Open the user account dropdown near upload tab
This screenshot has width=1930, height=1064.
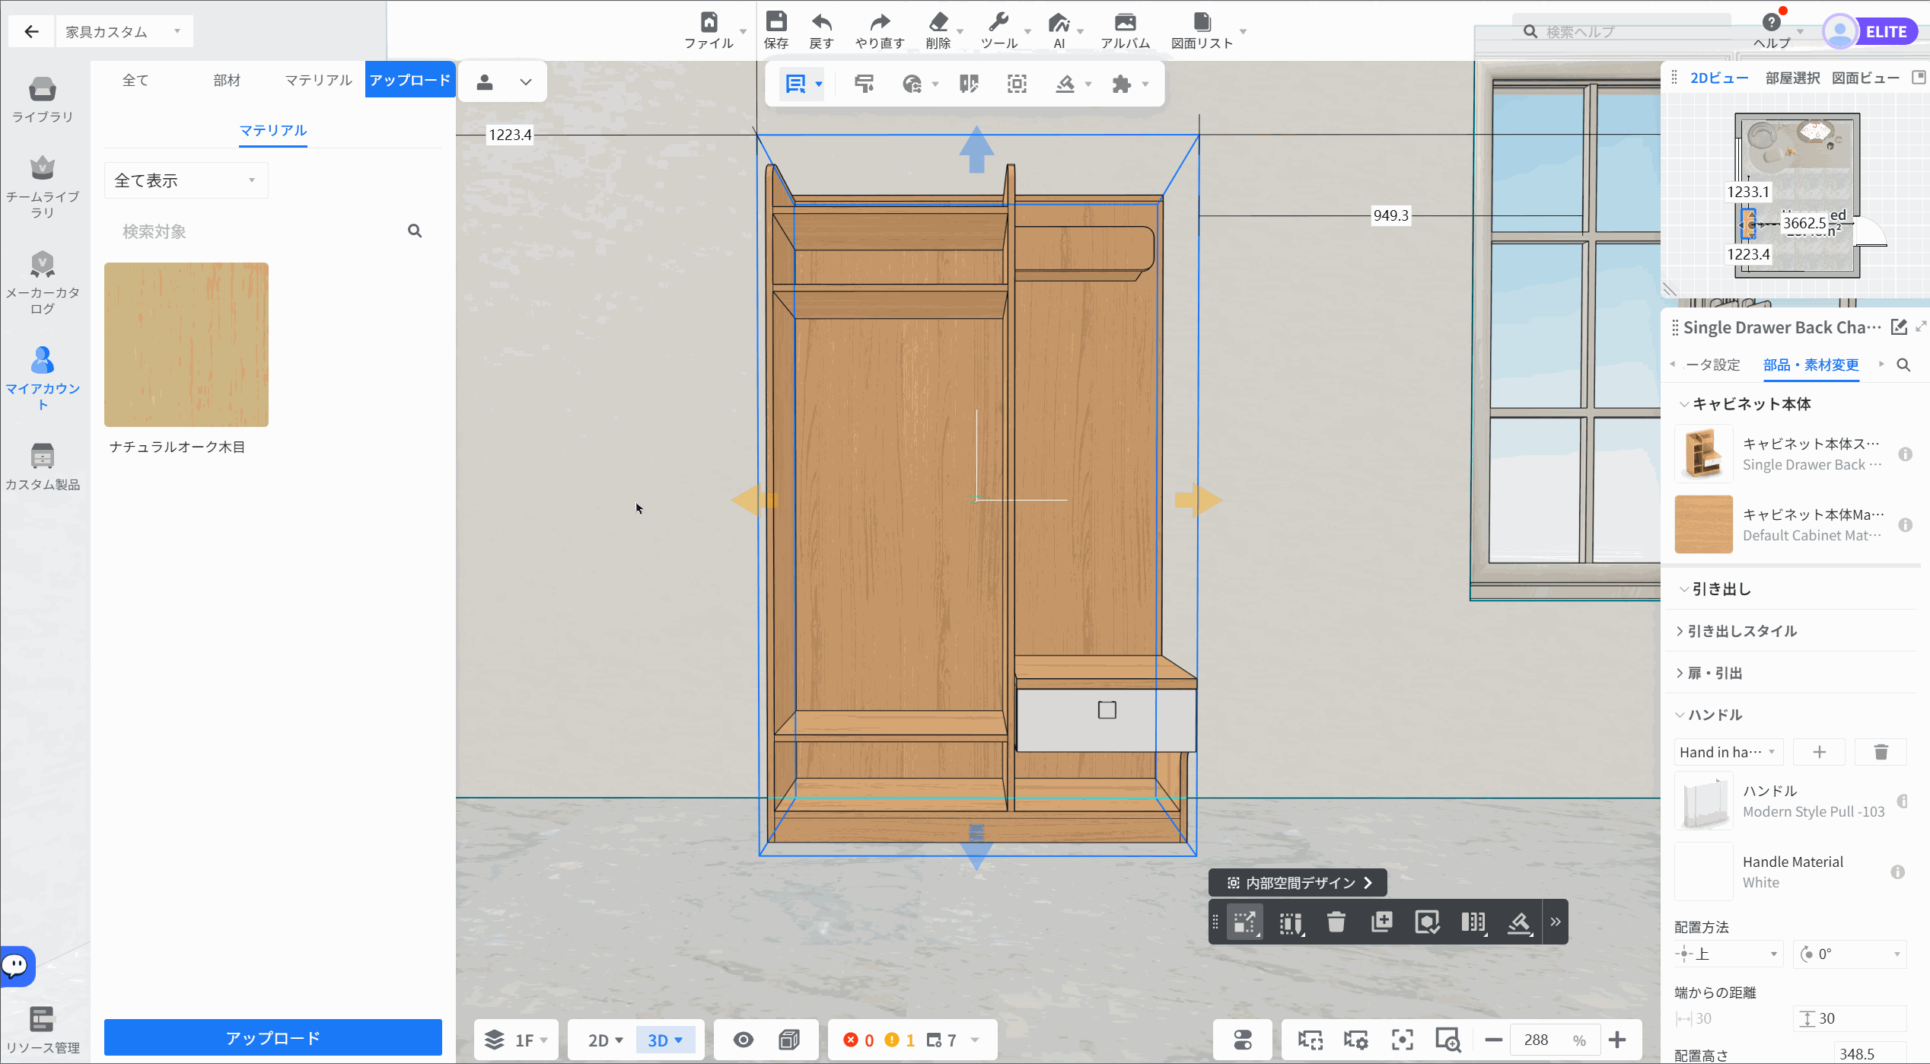503,82
